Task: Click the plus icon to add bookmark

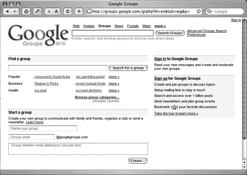Action: [x=79, y=11]
